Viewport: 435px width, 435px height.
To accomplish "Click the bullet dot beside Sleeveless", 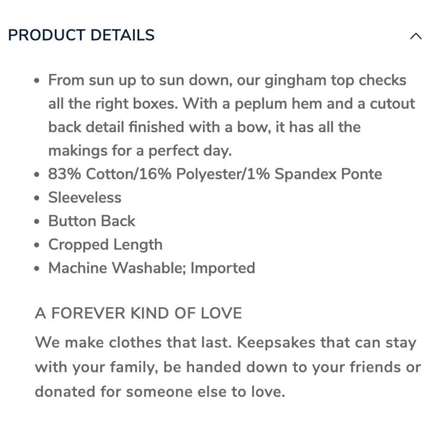I will (37, 198).
